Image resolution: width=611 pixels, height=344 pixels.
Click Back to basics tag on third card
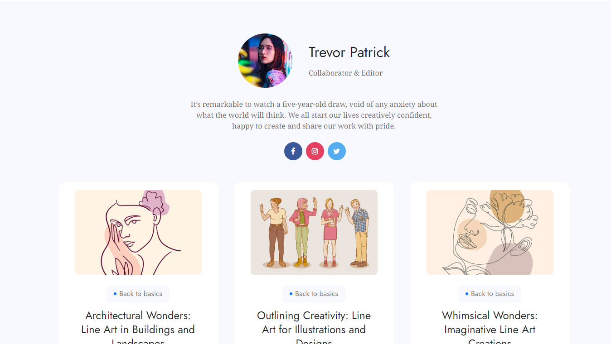pos(490,294)
